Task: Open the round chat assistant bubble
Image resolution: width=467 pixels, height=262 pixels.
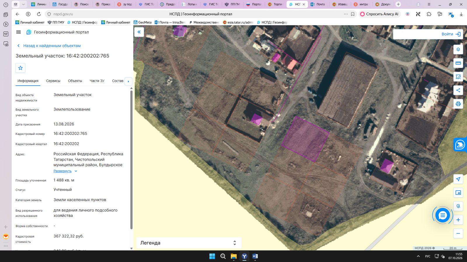Action: tap(442, 215)
